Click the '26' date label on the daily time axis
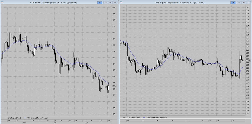 point(17,121)
